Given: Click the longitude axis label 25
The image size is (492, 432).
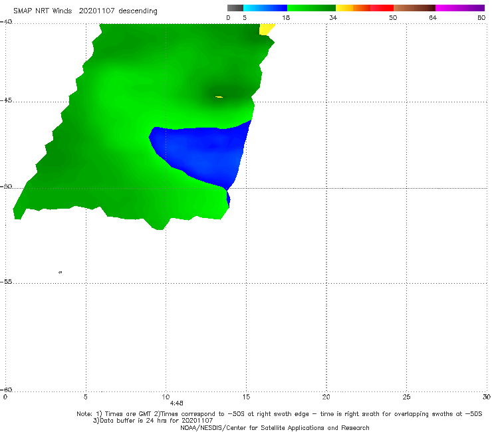Looking at the screenshot, I should point(406,397).
